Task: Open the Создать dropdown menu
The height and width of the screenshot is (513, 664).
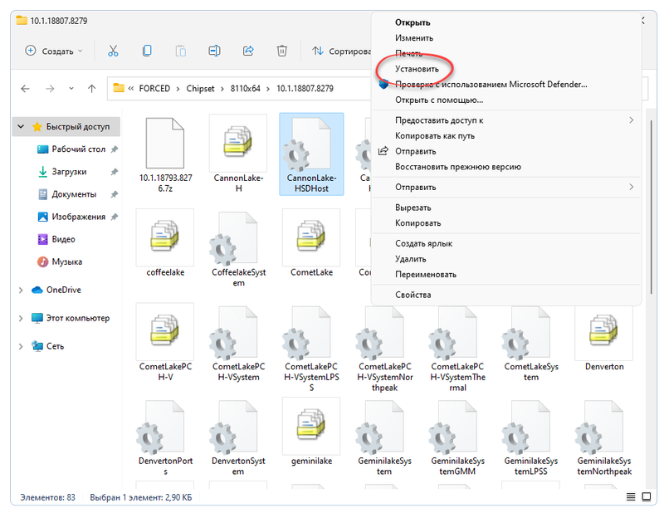Action: click(54, 51)
